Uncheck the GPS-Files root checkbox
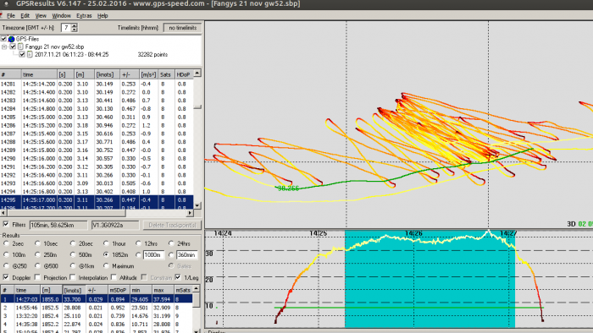Viewport: 593px width, 333px height. coord(3,39)
